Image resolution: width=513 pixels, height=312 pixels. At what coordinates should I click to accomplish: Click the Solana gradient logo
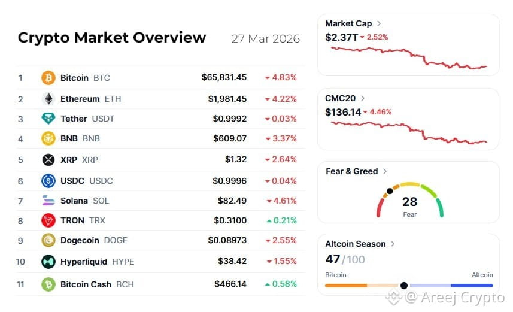tap(48, 201)
